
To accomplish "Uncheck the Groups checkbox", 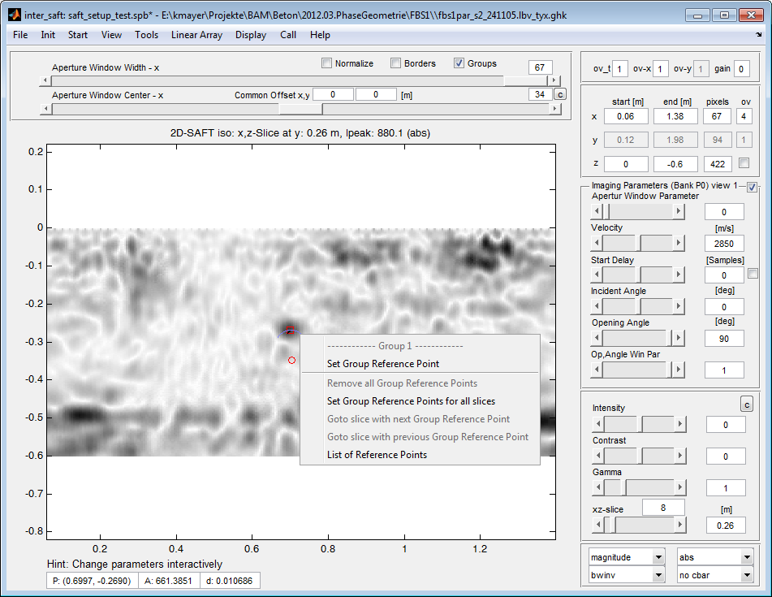I will (459, 63).
